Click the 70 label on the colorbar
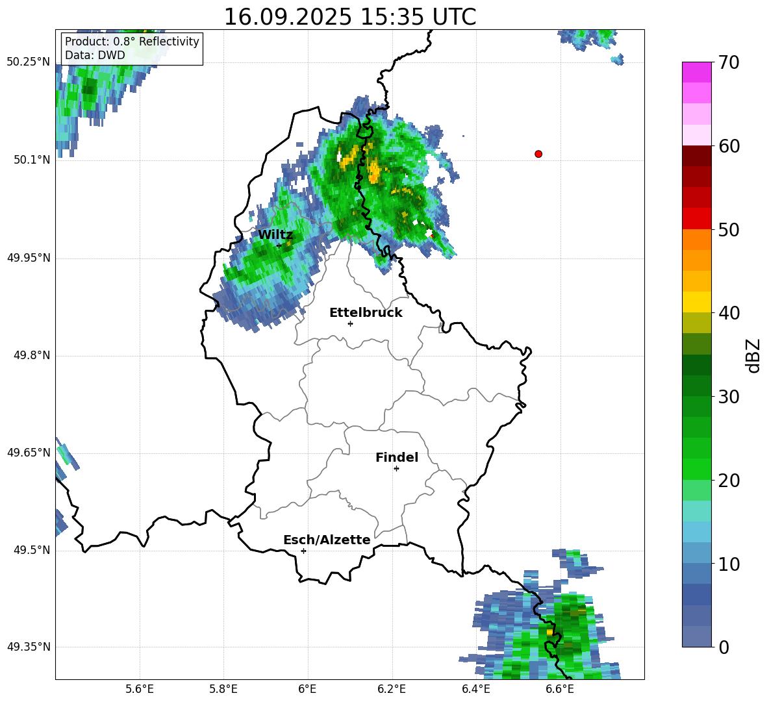The height and width of the screenshot is (702, 769). 729,62
